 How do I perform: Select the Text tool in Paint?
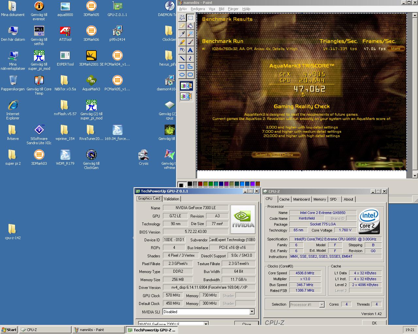pos(190,50)
